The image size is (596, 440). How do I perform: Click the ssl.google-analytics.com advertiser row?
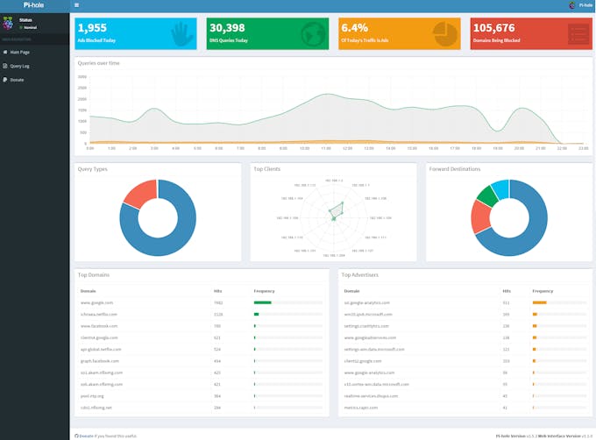tap(465, 303)
